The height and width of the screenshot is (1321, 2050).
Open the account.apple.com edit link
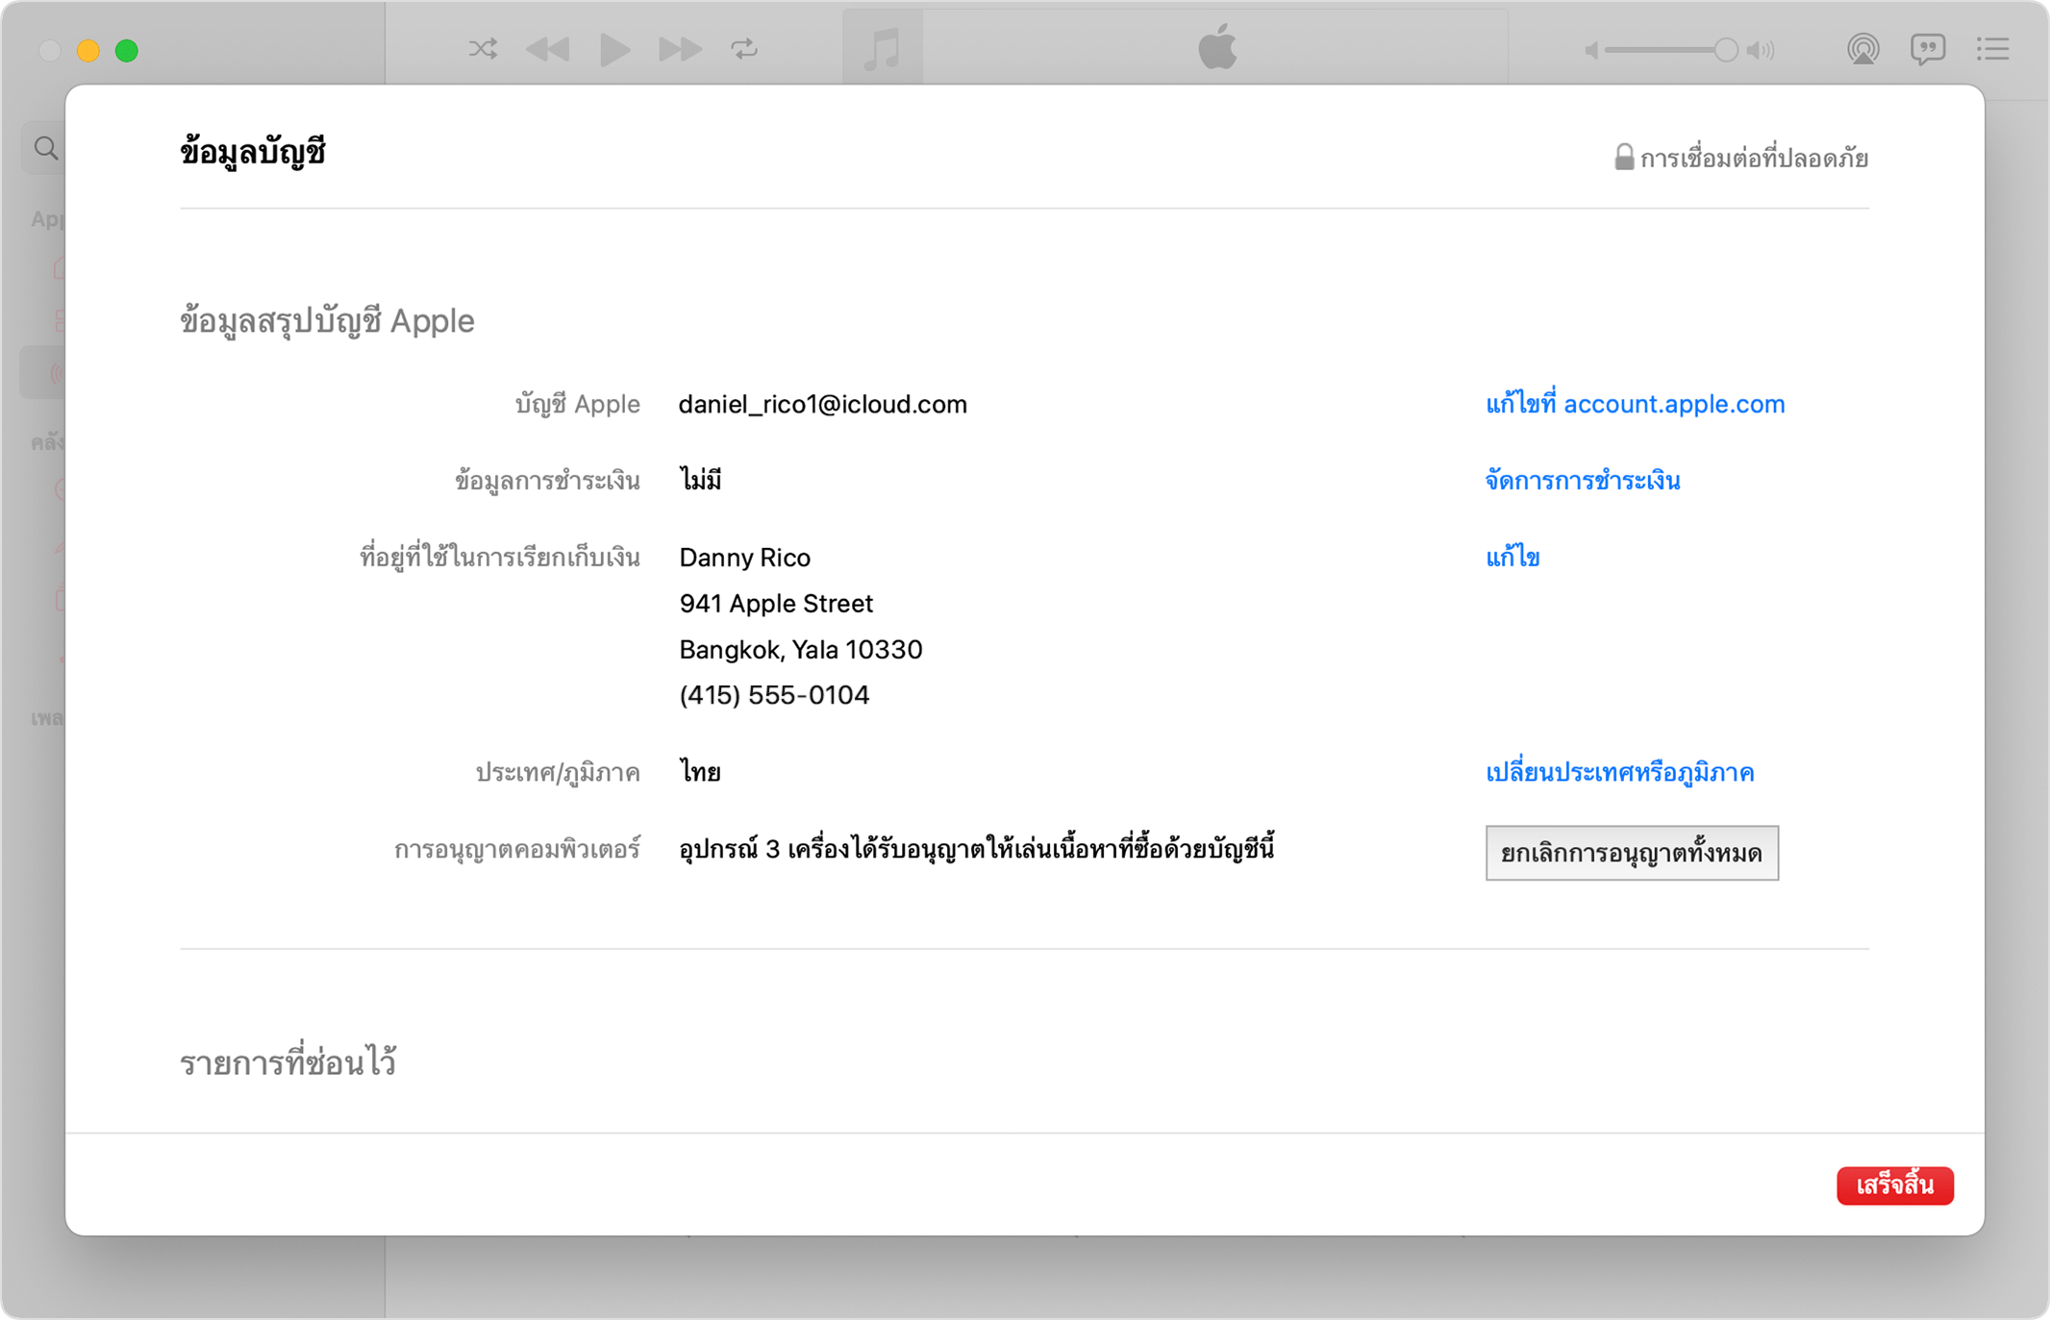pyautogui.click(x=1635, y=404)
